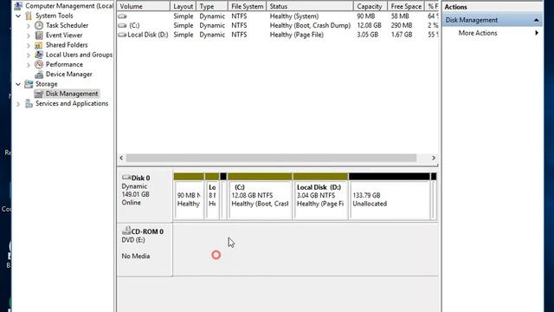Click the Storage icon
554x312 pixels.
[x=29, y=84]
